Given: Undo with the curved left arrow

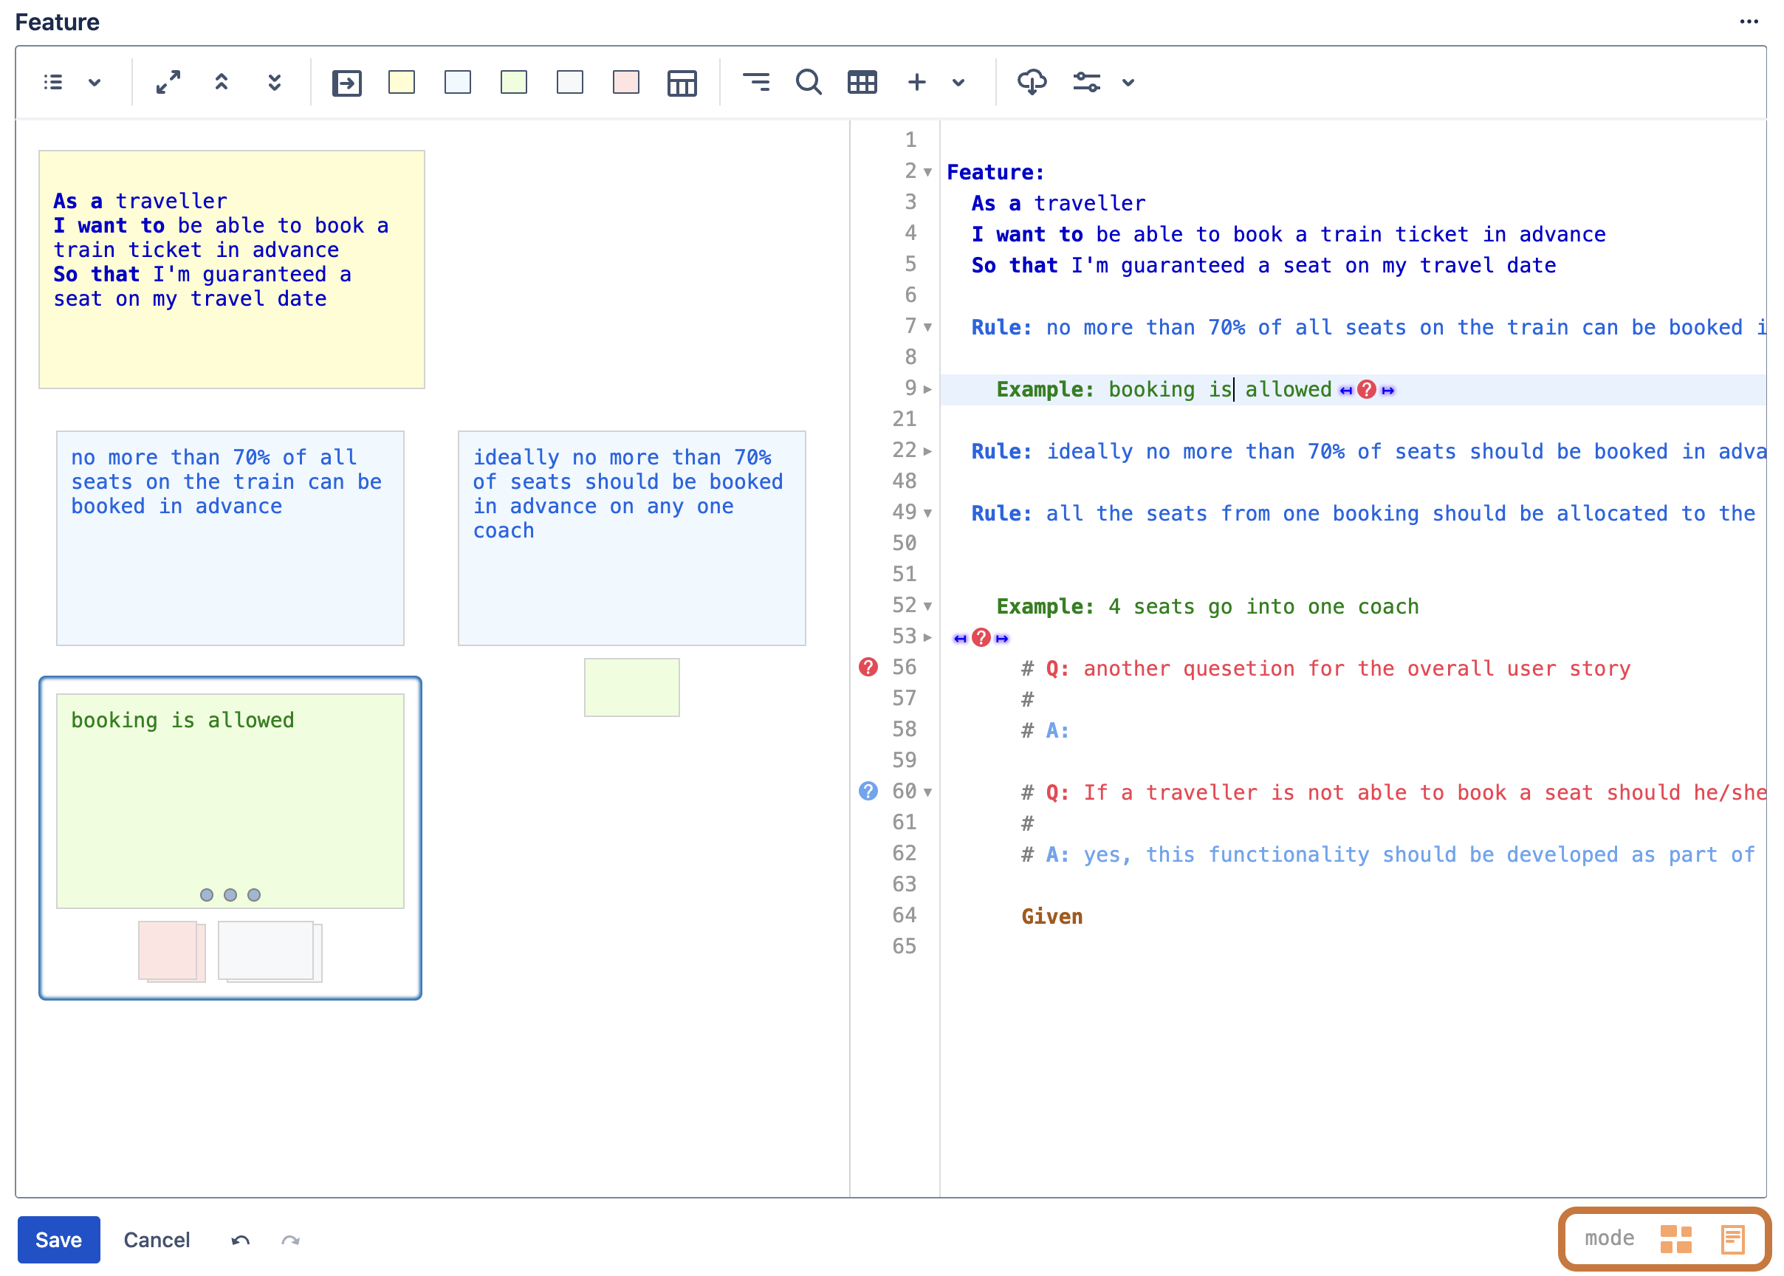Looking at the screenshot, I should pos(241,1240).
